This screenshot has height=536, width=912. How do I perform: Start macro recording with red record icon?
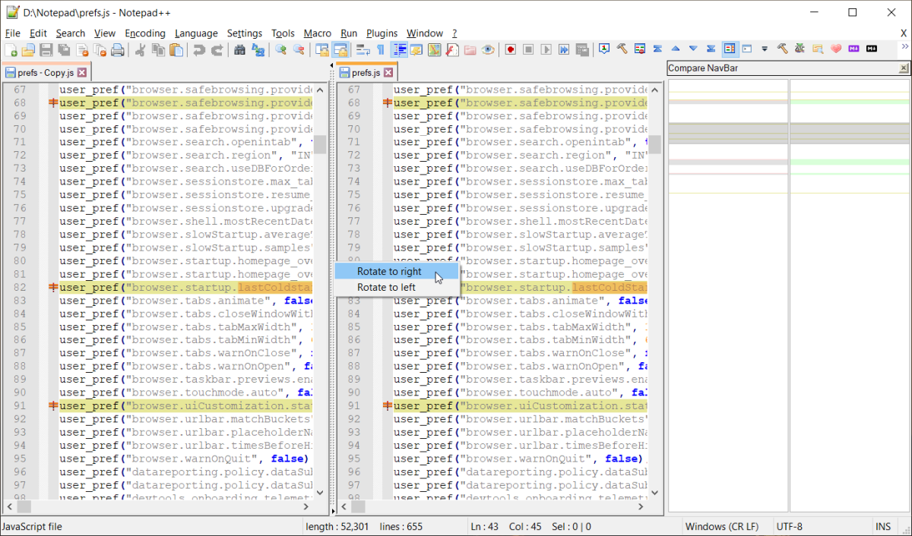pyautogui.click(x=511, y=50)
